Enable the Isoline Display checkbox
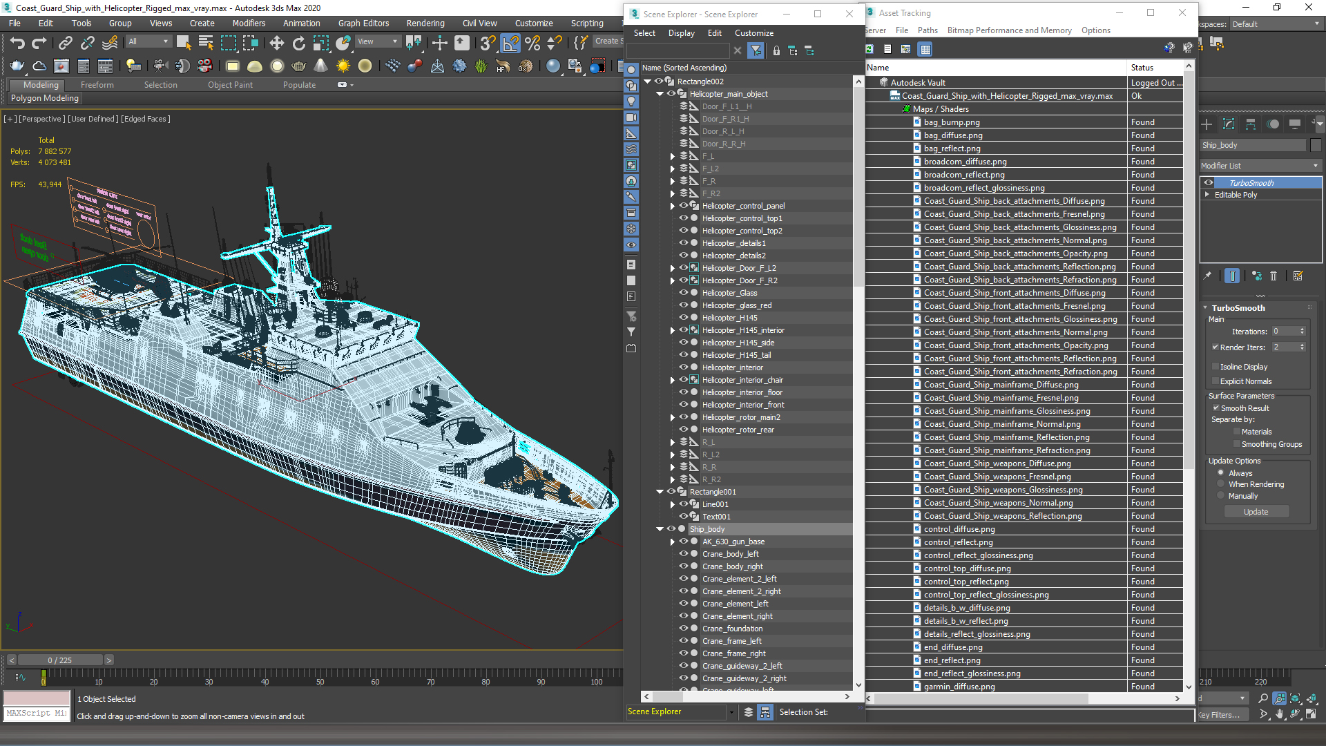Image resolution: width=1326 pixels, height=746 pixels. coord(1215,367)
